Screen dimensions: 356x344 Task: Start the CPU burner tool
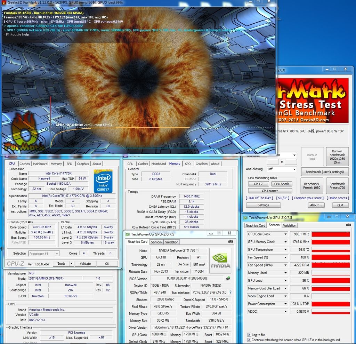coord(270,191)
